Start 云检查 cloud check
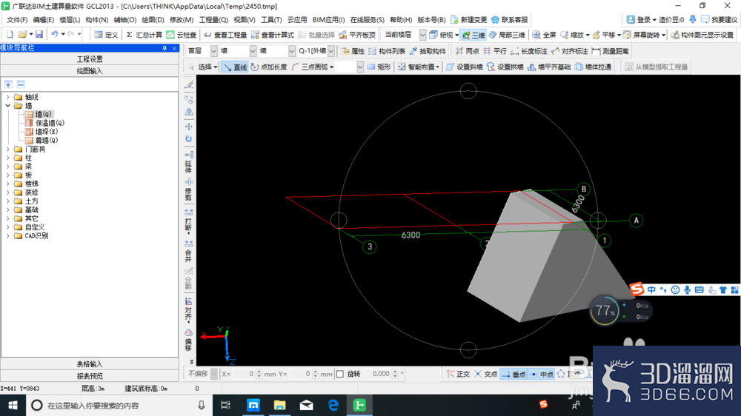The height and width of the screenshot is (416, 741). point(181,35)
